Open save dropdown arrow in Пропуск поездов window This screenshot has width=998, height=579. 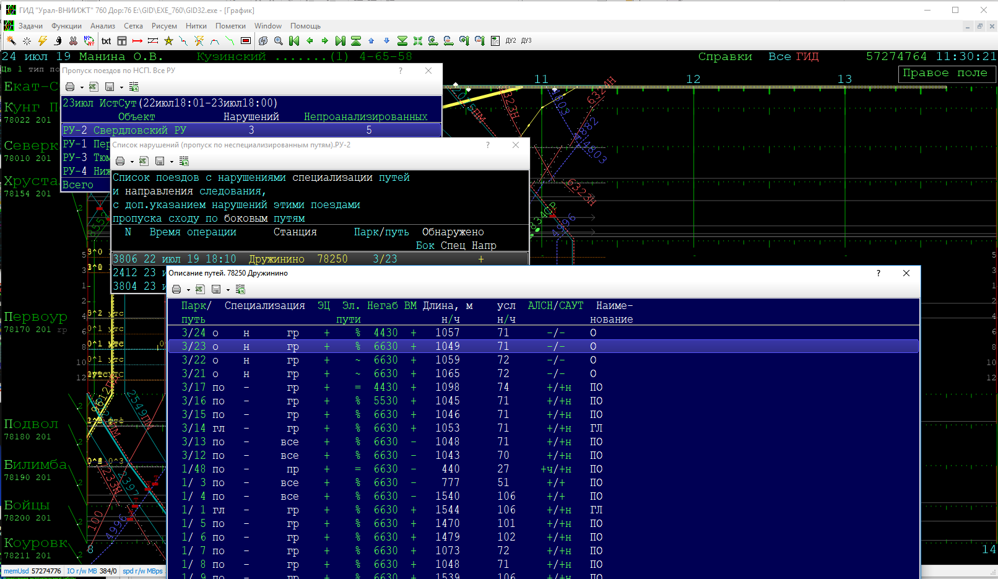(x=121, y=87)
